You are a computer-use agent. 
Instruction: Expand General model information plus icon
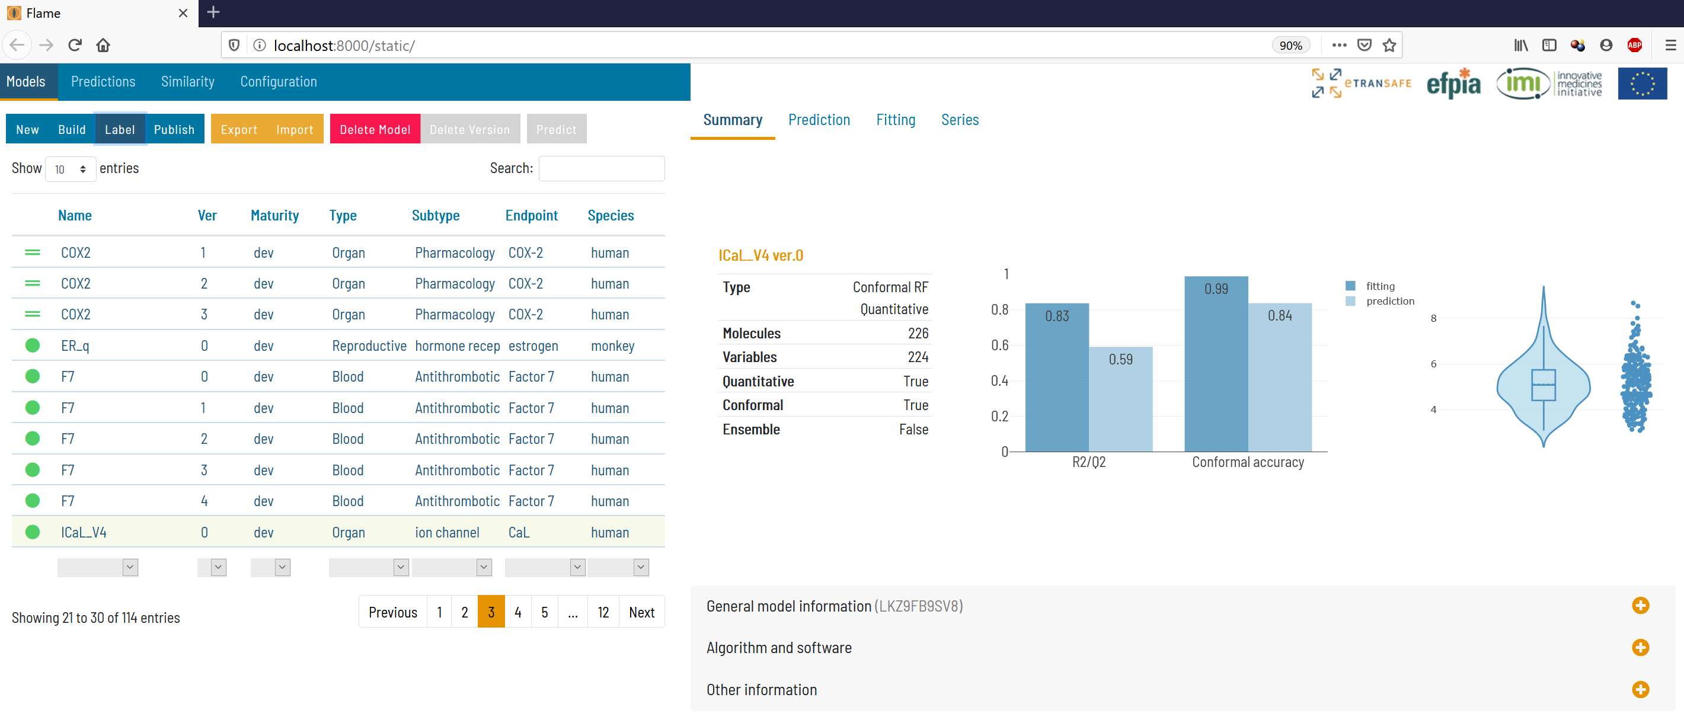(1640, 605)
